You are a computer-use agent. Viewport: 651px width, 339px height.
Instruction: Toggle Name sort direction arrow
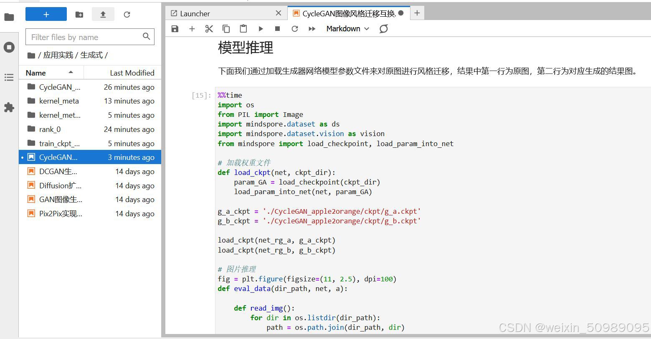point(71,72)
